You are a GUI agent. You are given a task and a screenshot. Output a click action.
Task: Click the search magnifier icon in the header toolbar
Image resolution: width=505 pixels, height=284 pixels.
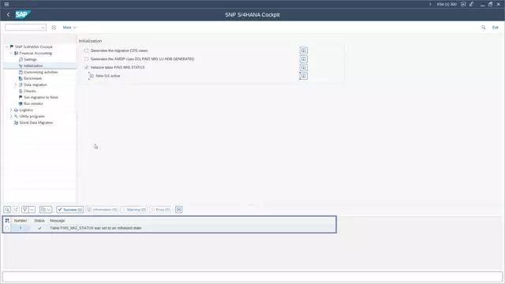483,28
